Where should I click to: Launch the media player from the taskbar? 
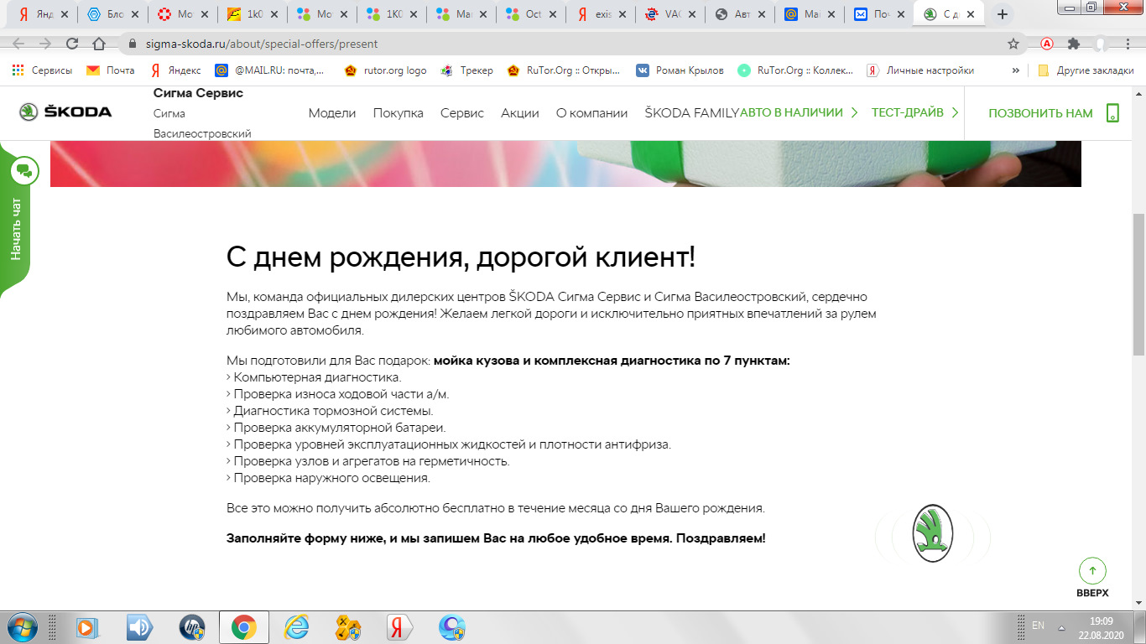(x=86, y=627)
